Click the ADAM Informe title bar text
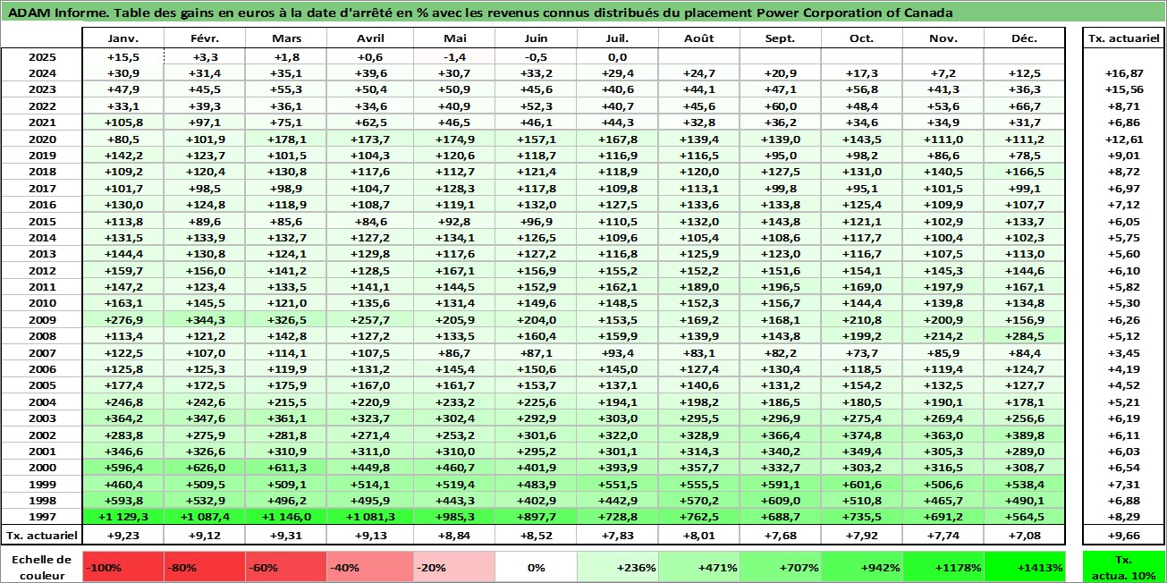Screen dimensions: 1167x583 point(480,13)
